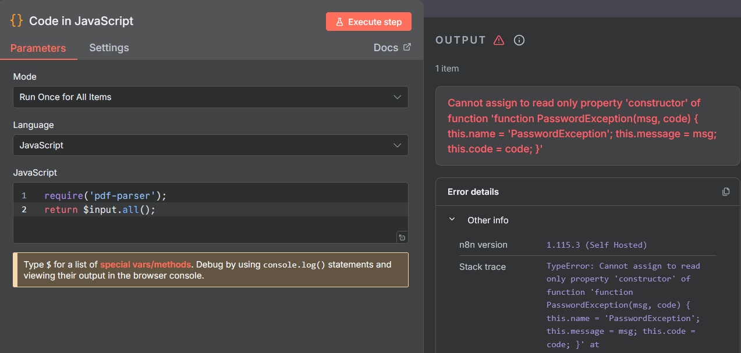This screenshot has width=741, height=353.
Task: Click the red error message box
Action: click(x=583, y=126)
